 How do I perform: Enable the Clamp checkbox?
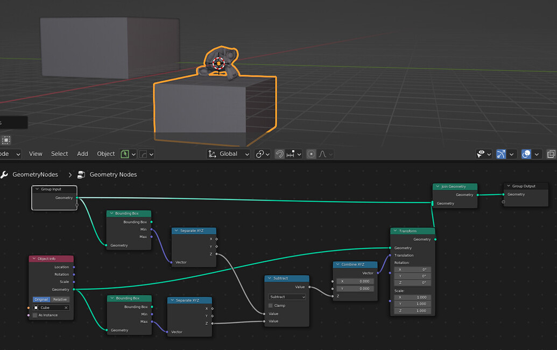click(x=271, y=305)
